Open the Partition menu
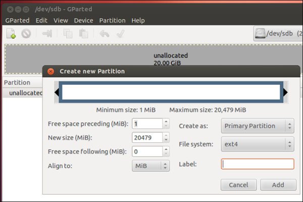Screen dimensions: 303x202 [112, 21]
